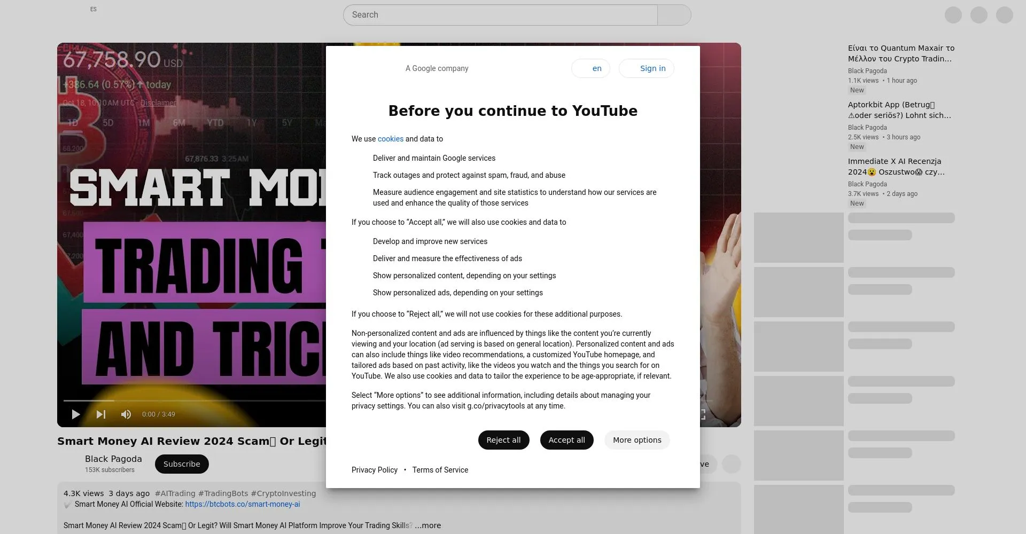Subscribe to Black Pagoda channel
Viewport: 1026px width, 534px height.
click(182, 464)
